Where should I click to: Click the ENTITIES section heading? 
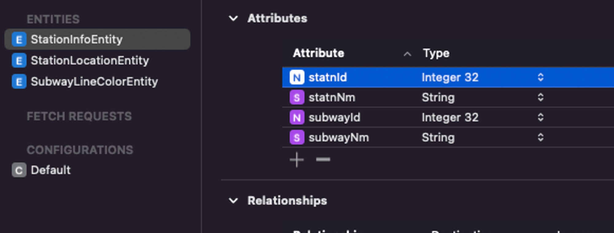[x=53, y=19]
